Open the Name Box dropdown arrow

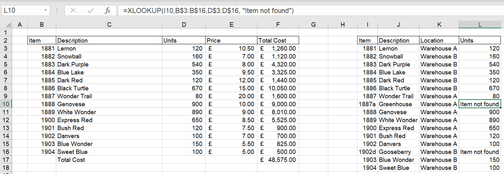pos(46,11)
